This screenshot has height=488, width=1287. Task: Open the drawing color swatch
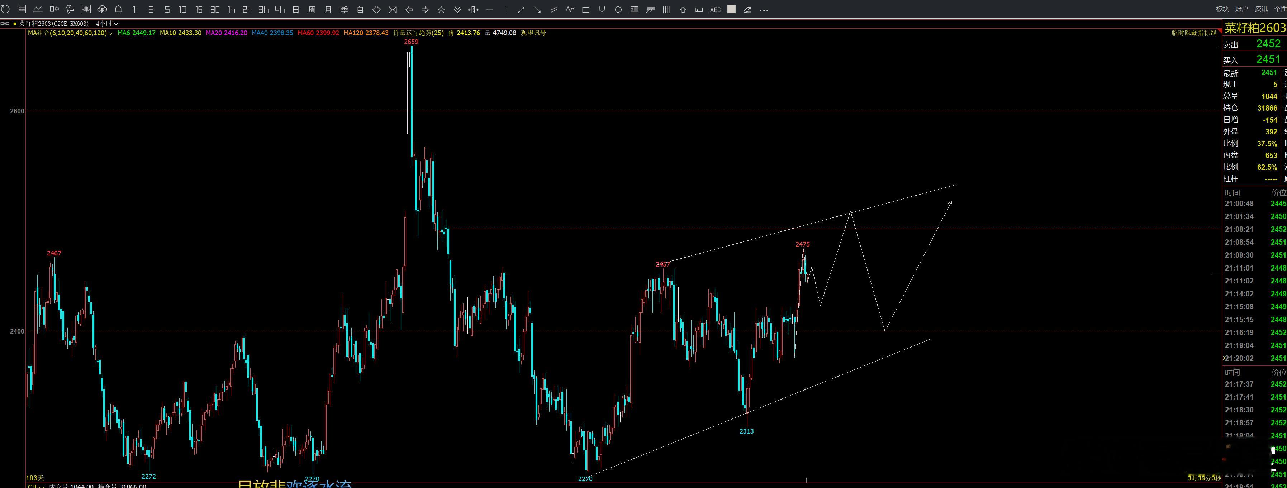(731, 9)
